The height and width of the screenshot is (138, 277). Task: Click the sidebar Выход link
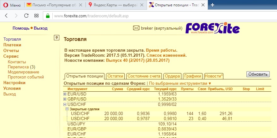[x=10, y=94]
